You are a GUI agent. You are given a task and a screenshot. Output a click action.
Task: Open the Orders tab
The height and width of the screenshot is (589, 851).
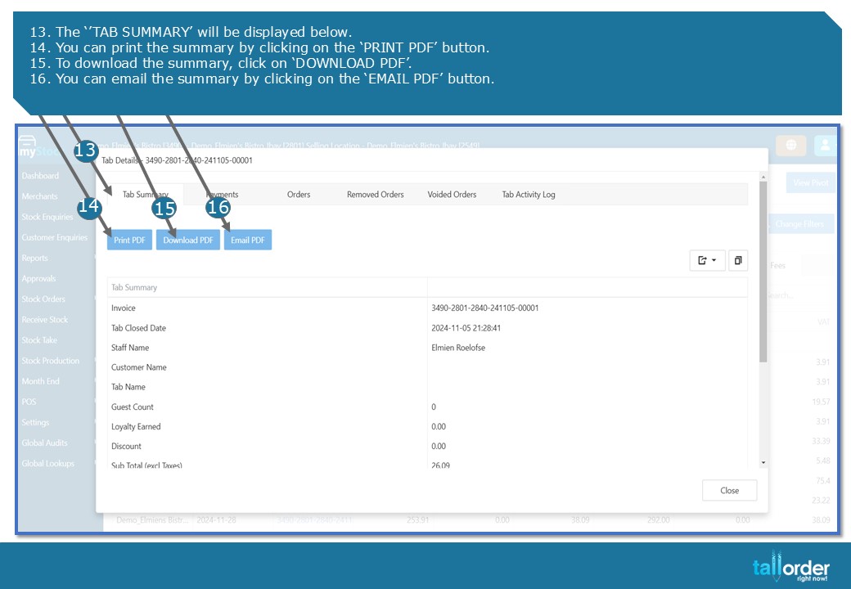click(299, 194)
